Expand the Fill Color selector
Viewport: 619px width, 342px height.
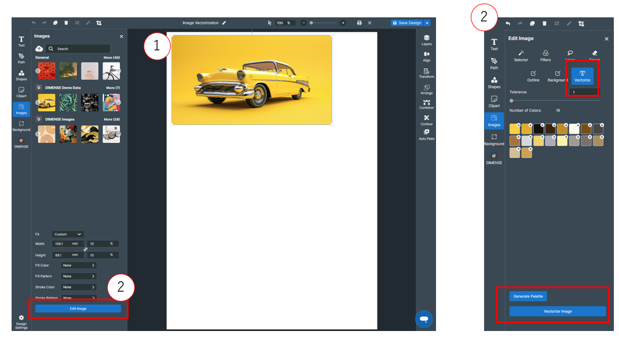(78, 265)
